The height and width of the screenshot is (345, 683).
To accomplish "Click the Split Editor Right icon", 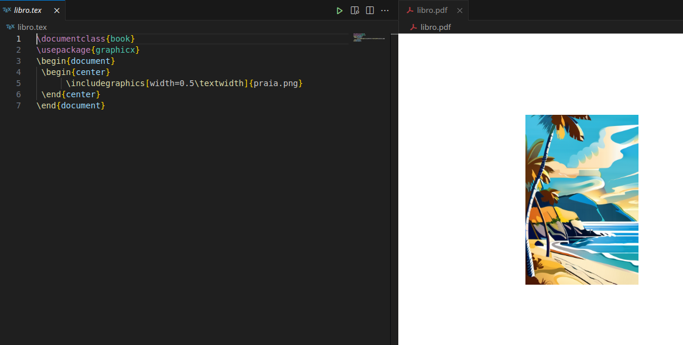I will pos(370,11).
